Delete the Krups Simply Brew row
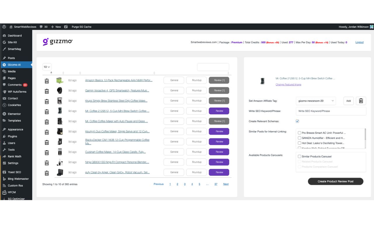Viewport: 374px width, 234px height. pyautogui.click(x=47, y=101)
